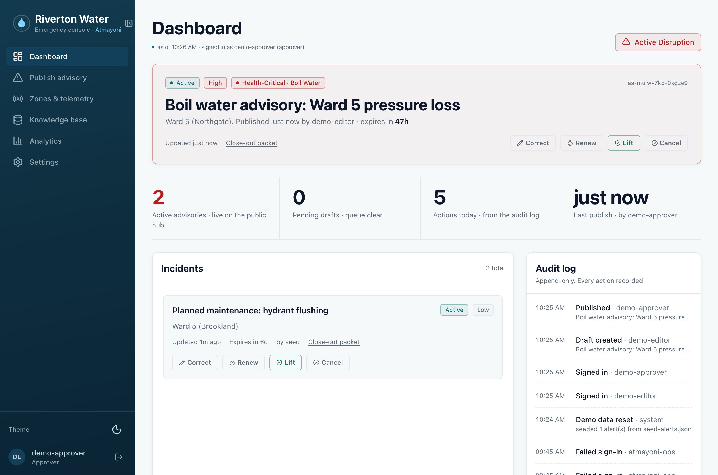This screenshot has width=718, height=475.
Task: Open hydrant flushing Close-out packet link
Action: pos(334,342)
